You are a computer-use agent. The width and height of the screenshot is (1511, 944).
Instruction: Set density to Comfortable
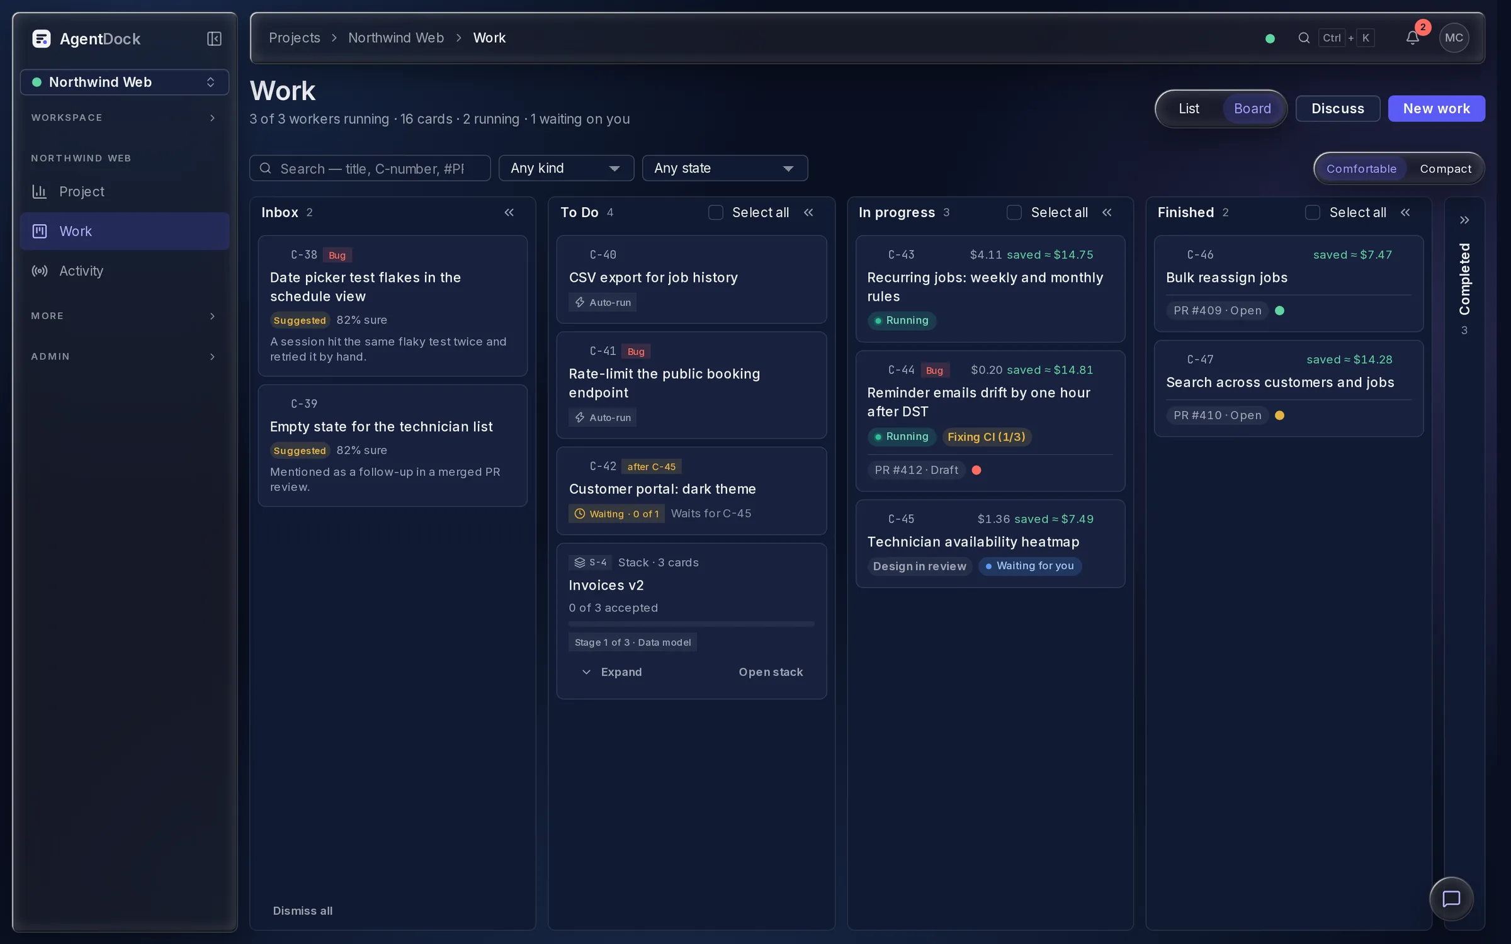pos(1361,169)
